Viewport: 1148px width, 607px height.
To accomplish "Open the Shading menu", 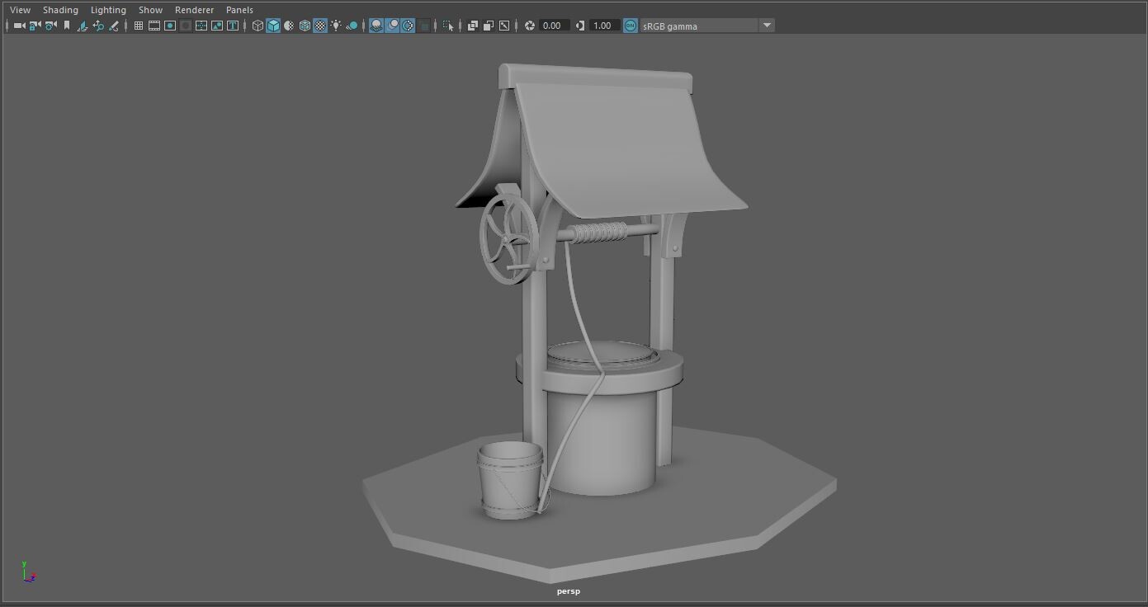I will click(60, 9).
